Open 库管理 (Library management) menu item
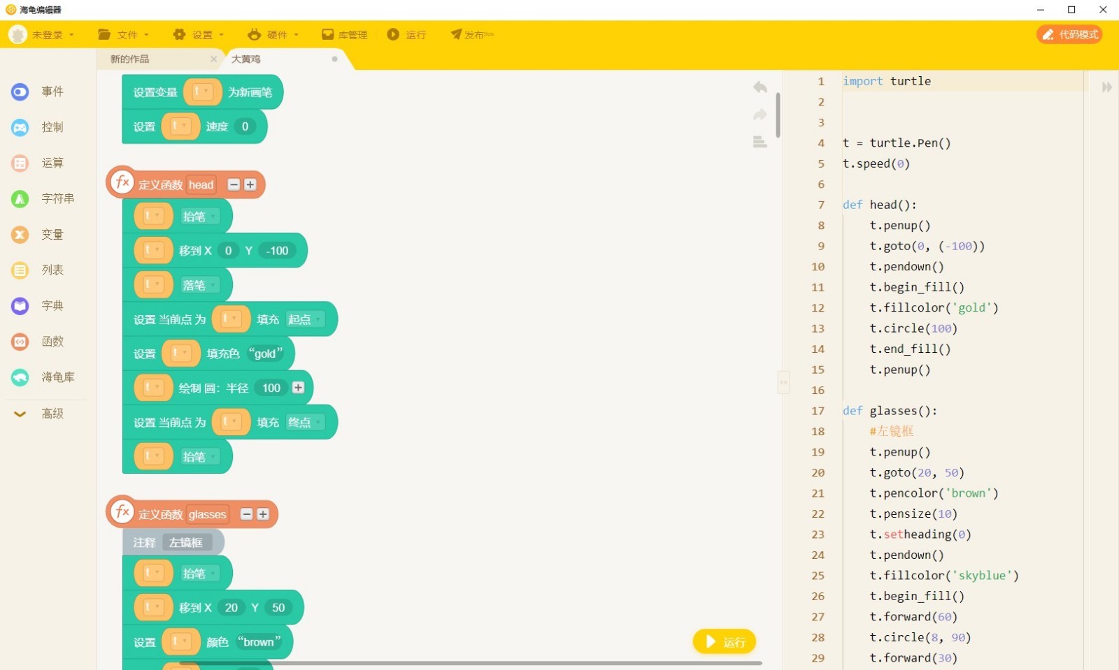 click(x=345, y=34)
